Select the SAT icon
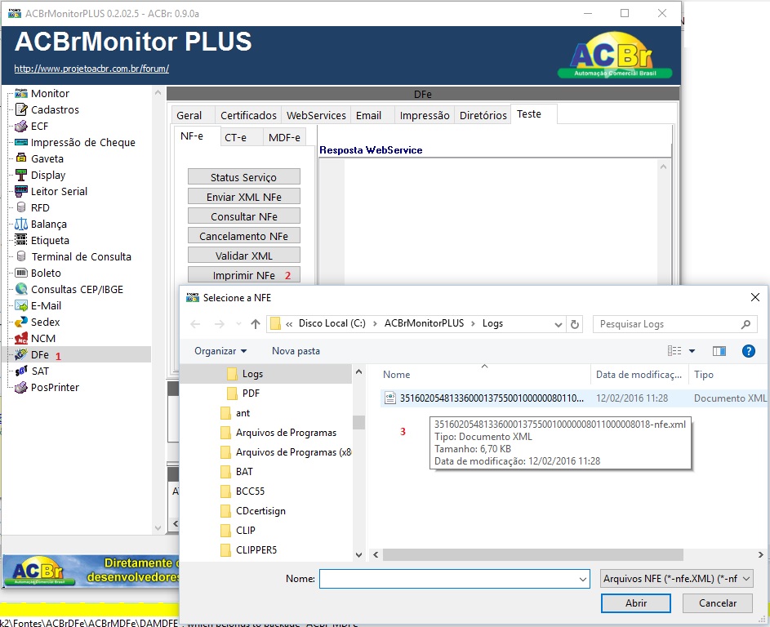This screenshot has height=627, width=770. coord(21,371)
